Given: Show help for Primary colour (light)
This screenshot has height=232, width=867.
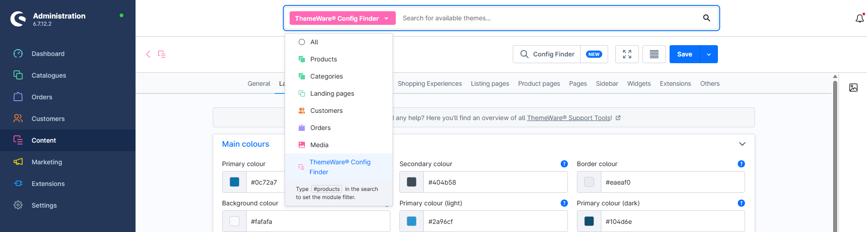Looking at the screenshot, I should pos(564,203).
